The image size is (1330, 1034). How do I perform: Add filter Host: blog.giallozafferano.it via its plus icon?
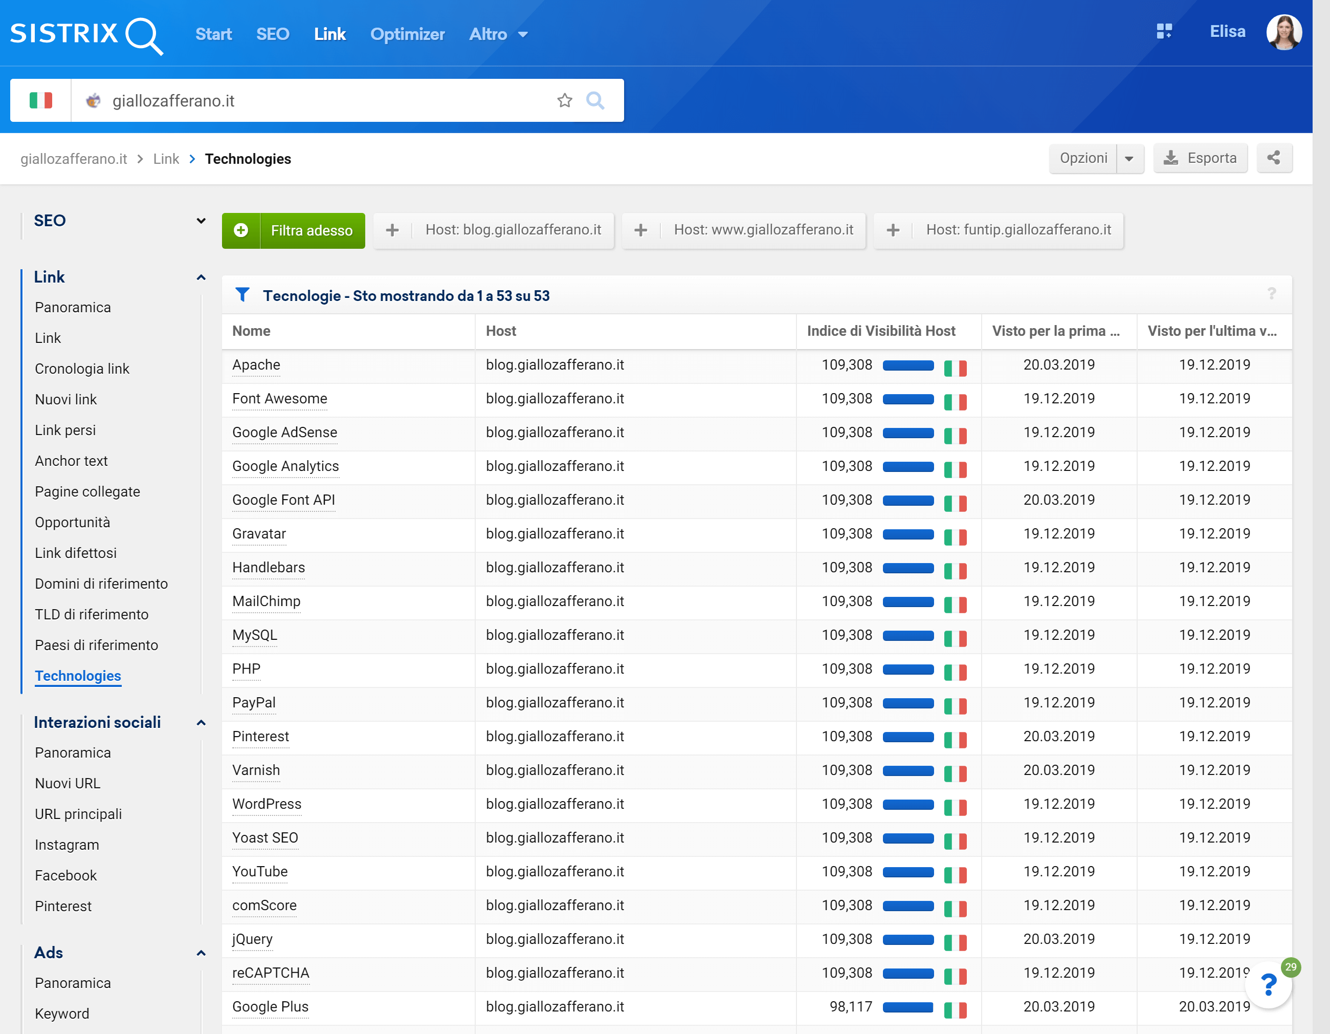tap(392, 230)
